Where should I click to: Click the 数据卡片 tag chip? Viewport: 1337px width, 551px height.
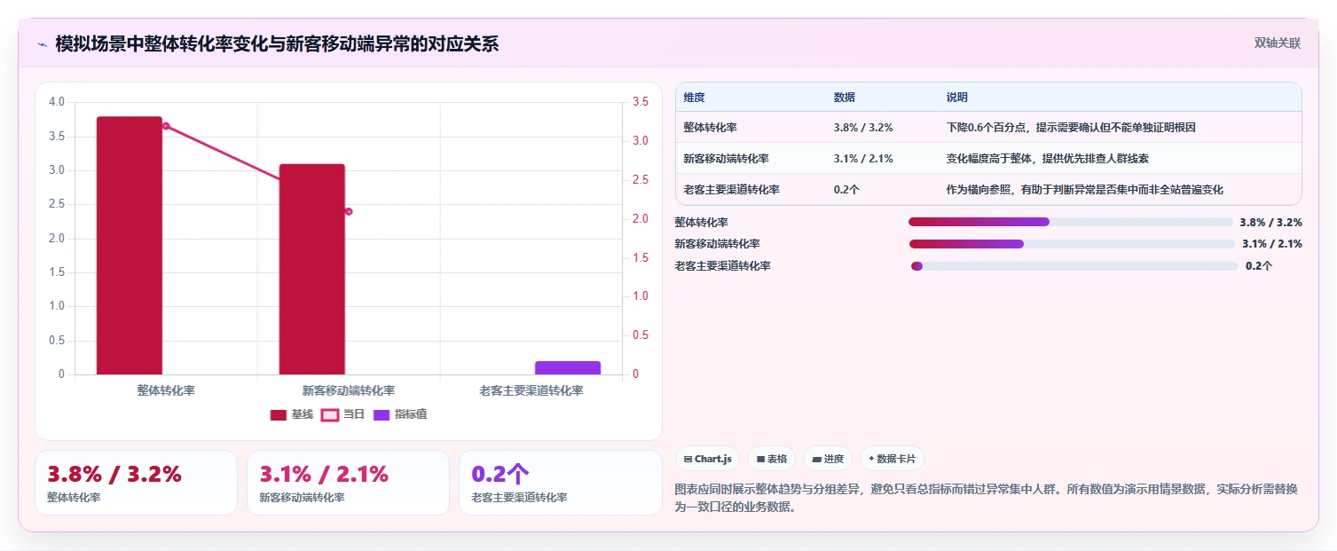(893, 459)
